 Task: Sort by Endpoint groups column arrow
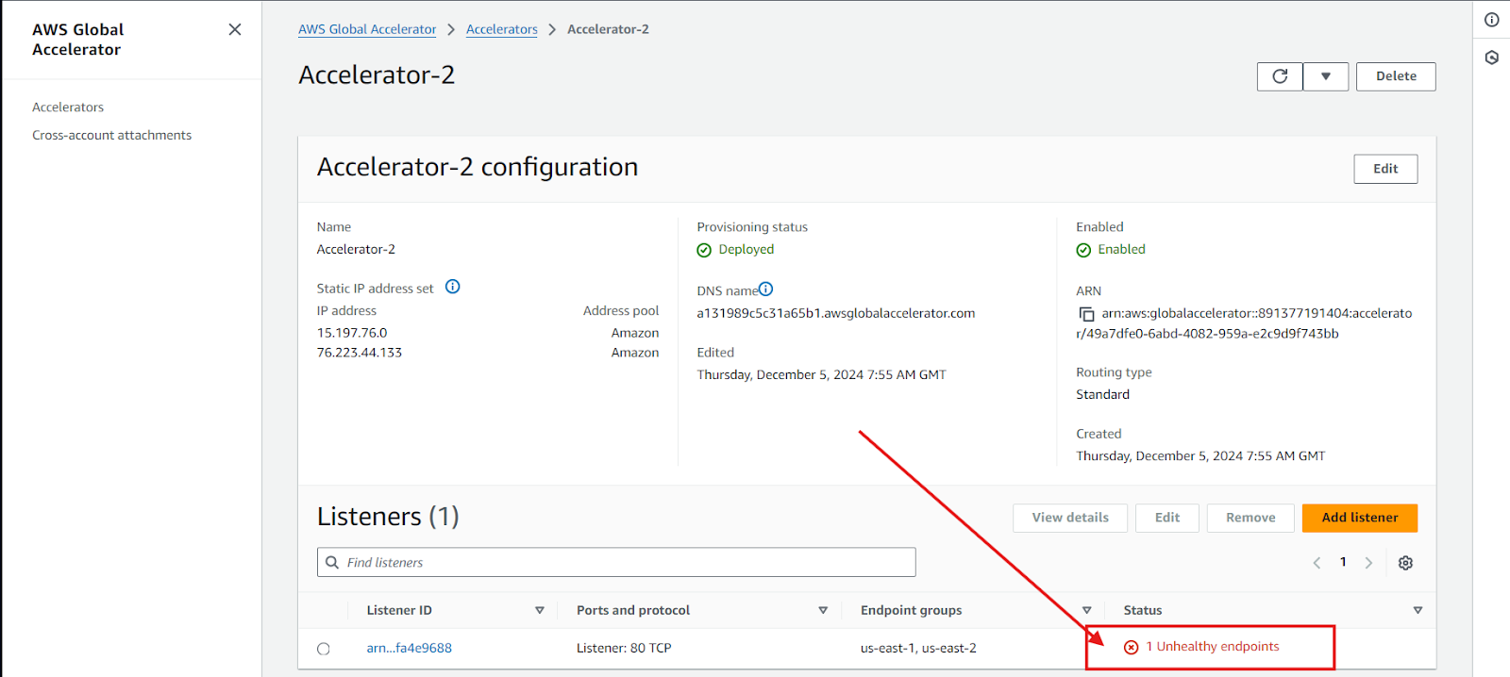[x=1086, y=611]
